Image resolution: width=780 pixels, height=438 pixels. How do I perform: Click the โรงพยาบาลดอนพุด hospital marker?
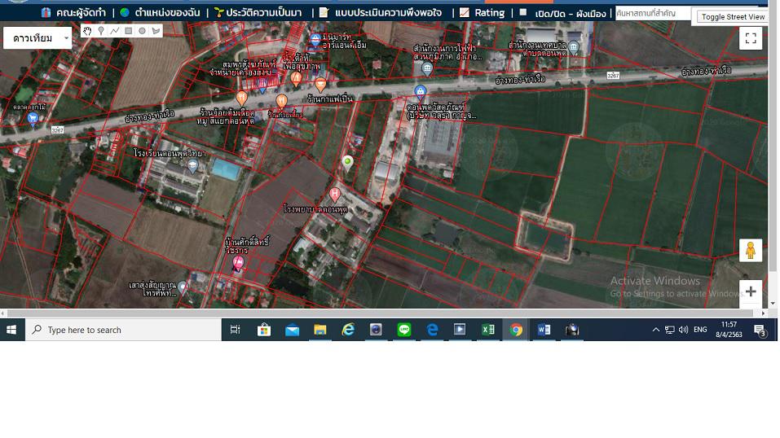tap(335, 195)
